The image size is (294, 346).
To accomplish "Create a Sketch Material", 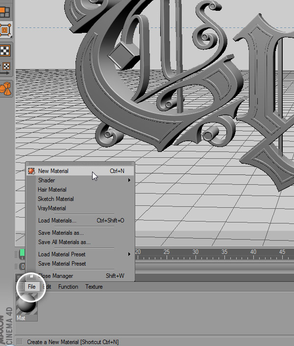I will click(x=80, y=199).
